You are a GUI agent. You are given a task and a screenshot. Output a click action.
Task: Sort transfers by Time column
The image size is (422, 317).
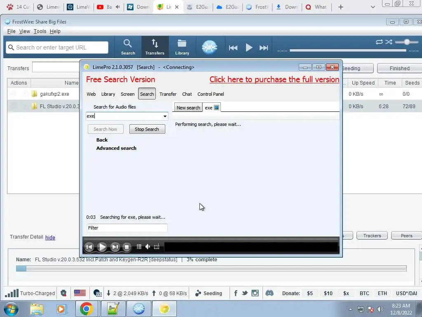(x=390, y=83)
